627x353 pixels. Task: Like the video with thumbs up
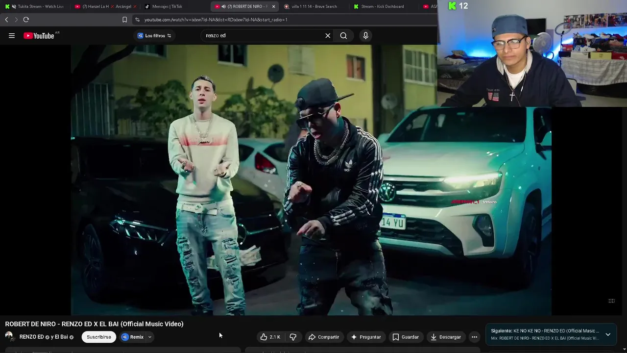tap(270, 337)
